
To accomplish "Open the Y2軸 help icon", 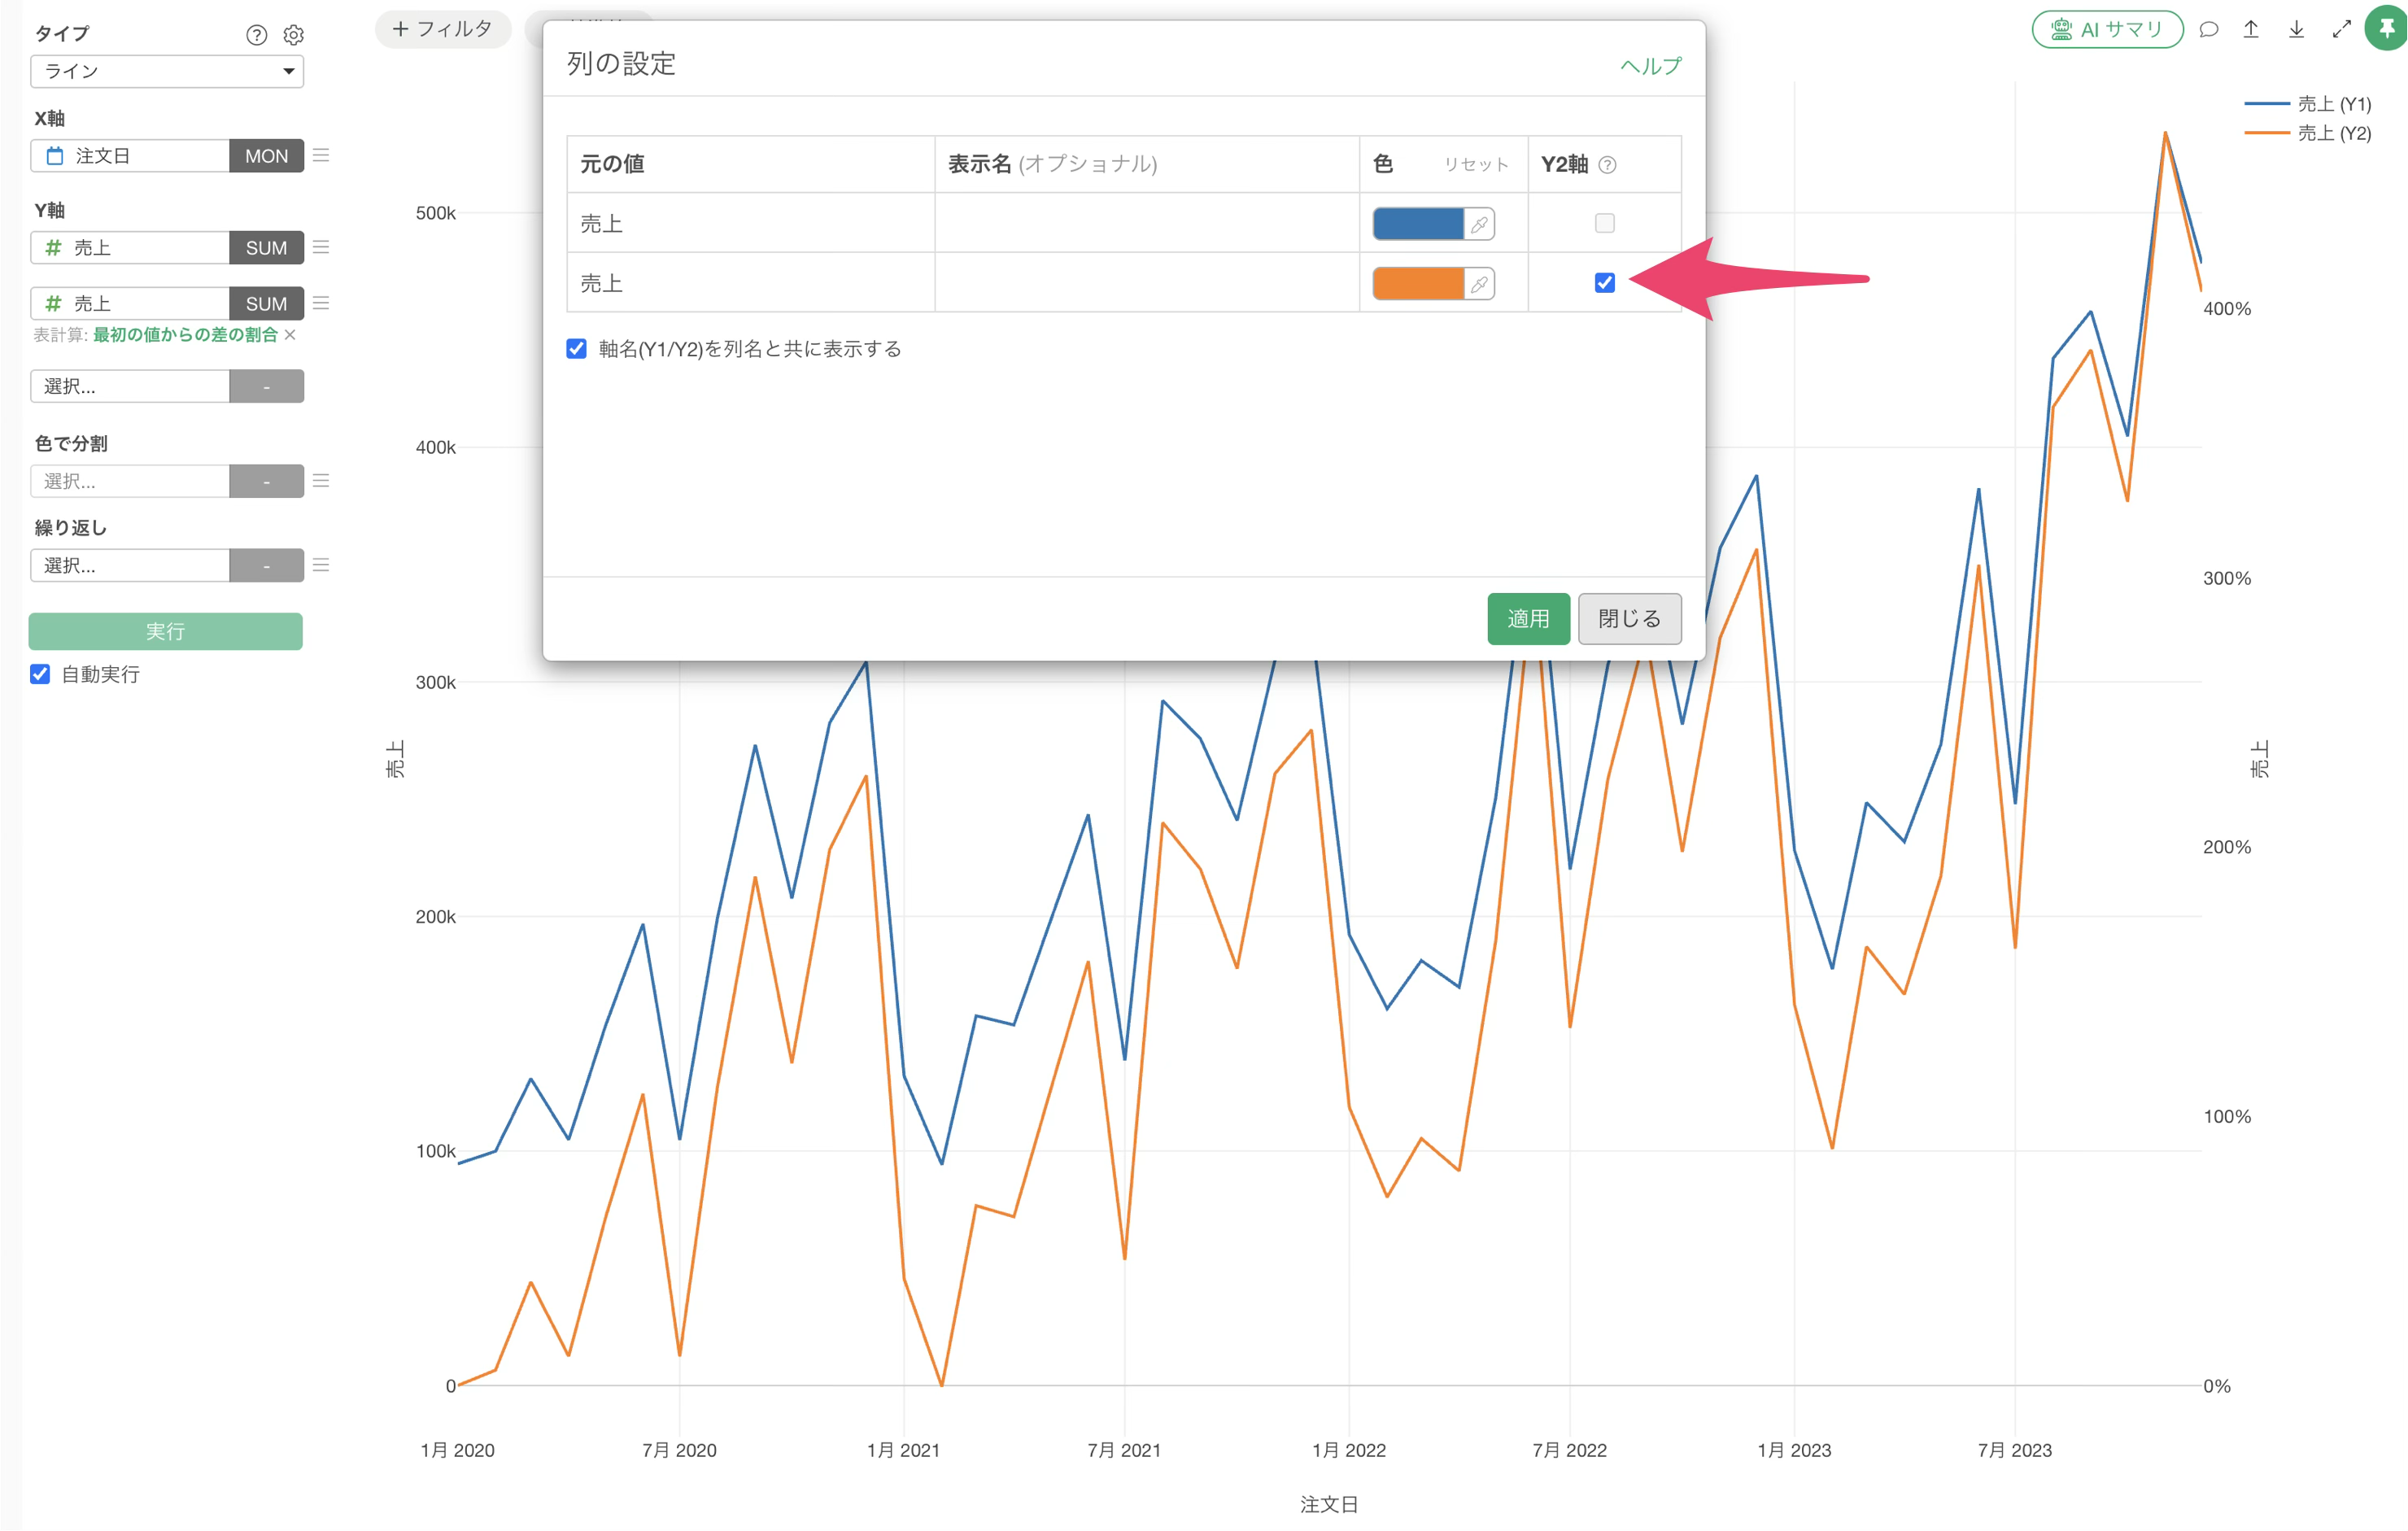I will 1607,165.
